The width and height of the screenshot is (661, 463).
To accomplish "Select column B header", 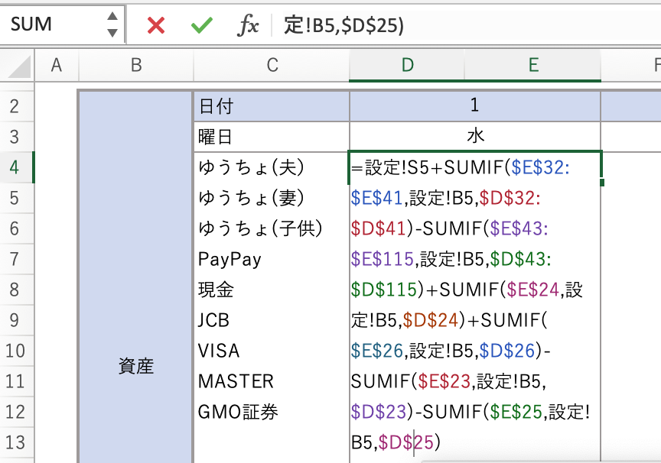I will pos(136,66).
